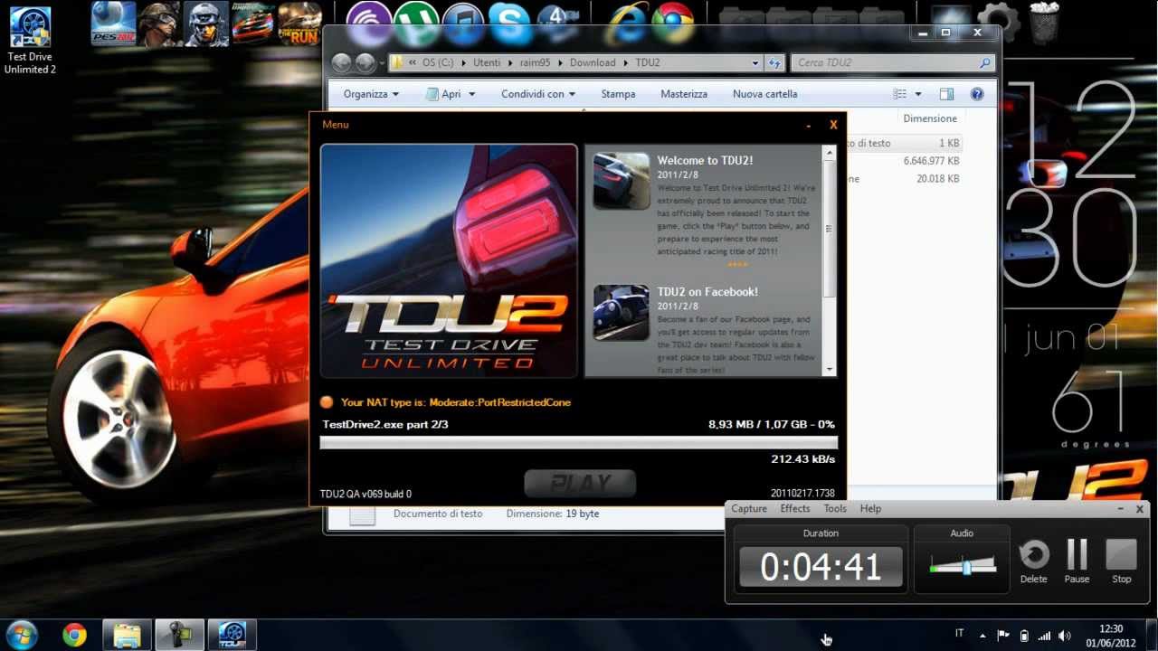1158x651 pixels.
Task: Open the Need for Speed The Run dock icon
Action: click(299, 24)
